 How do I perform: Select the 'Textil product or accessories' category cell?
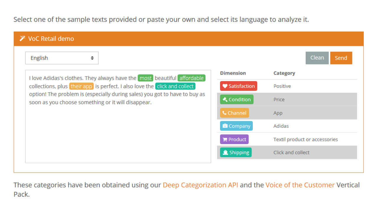(x=305, y=139)
